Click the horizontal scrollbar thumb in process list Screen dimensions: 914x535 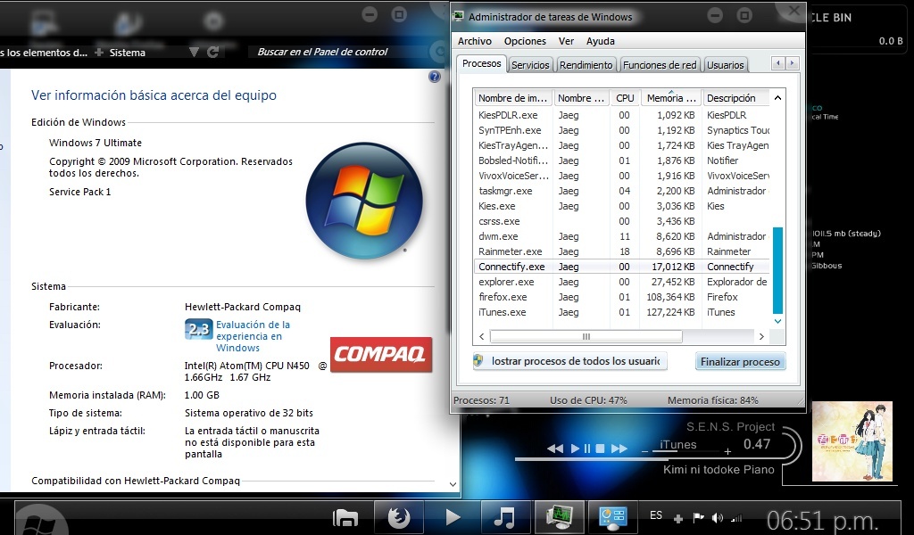point(586,336)
